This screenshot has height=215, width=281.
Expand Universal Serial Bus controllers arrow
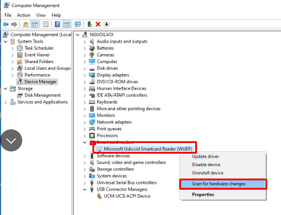84,183
